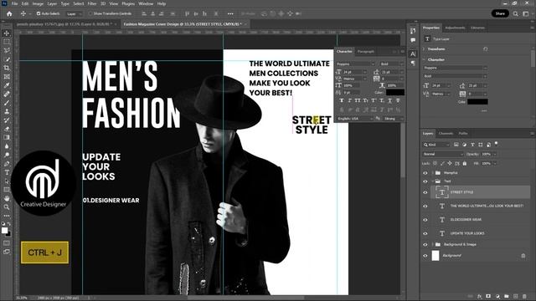536x301 pixels.
Task: Hide the topmost layer group
Action: tap(425, 173)
